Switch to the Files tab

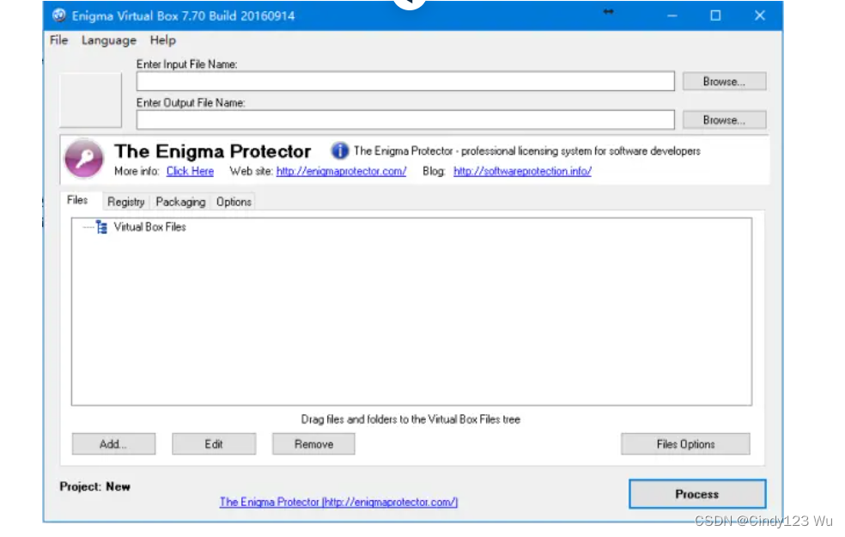click(x=77, y=200)
